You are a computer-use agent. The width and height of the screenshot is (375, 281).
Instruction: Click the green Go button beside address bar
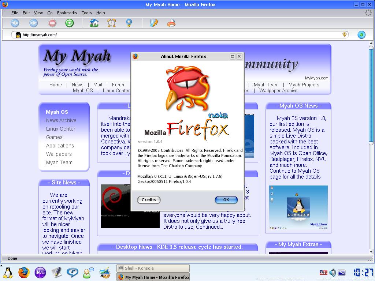click(361, 35)
